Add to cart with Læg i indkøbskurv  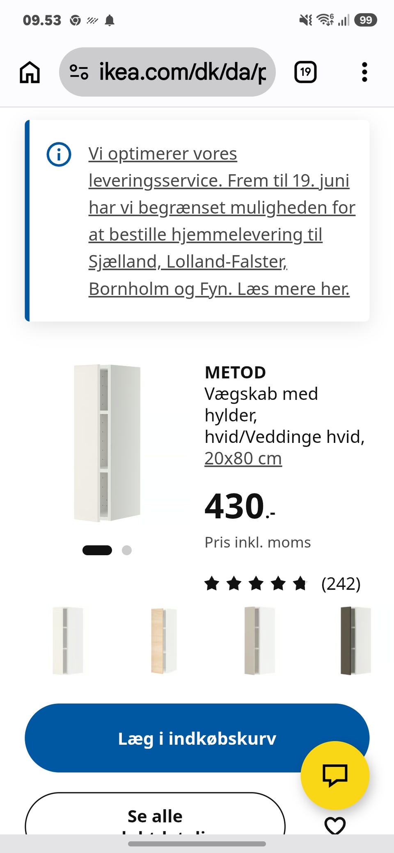click(197, 738)
